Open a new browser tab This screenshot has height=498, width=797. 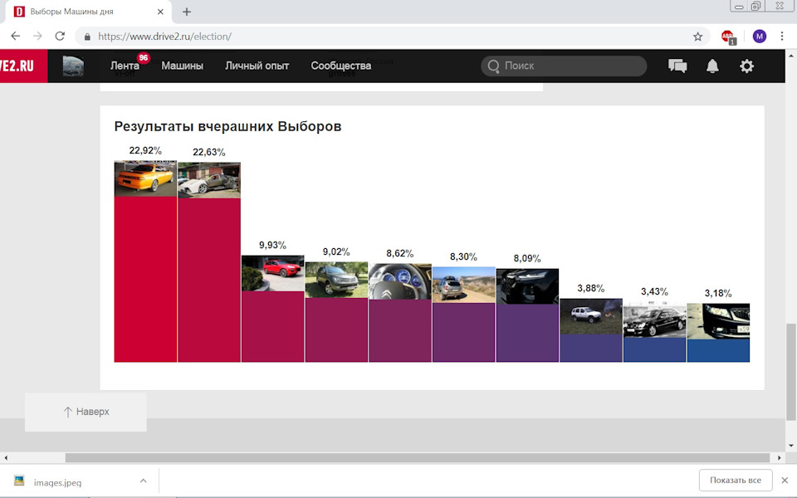(187, 12)
